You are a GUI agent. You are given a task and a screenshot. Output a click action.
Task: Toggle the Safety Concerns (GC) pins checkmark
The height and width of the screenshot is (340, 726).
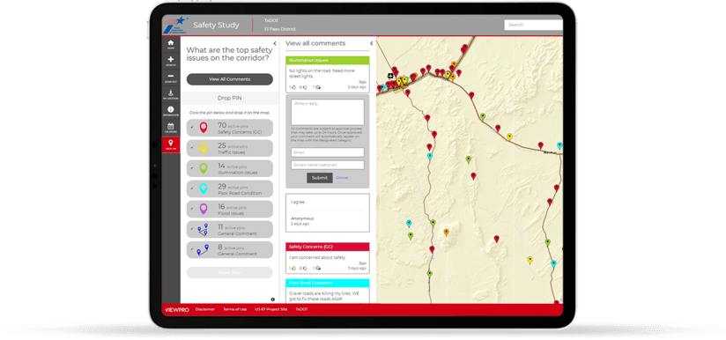192,127
